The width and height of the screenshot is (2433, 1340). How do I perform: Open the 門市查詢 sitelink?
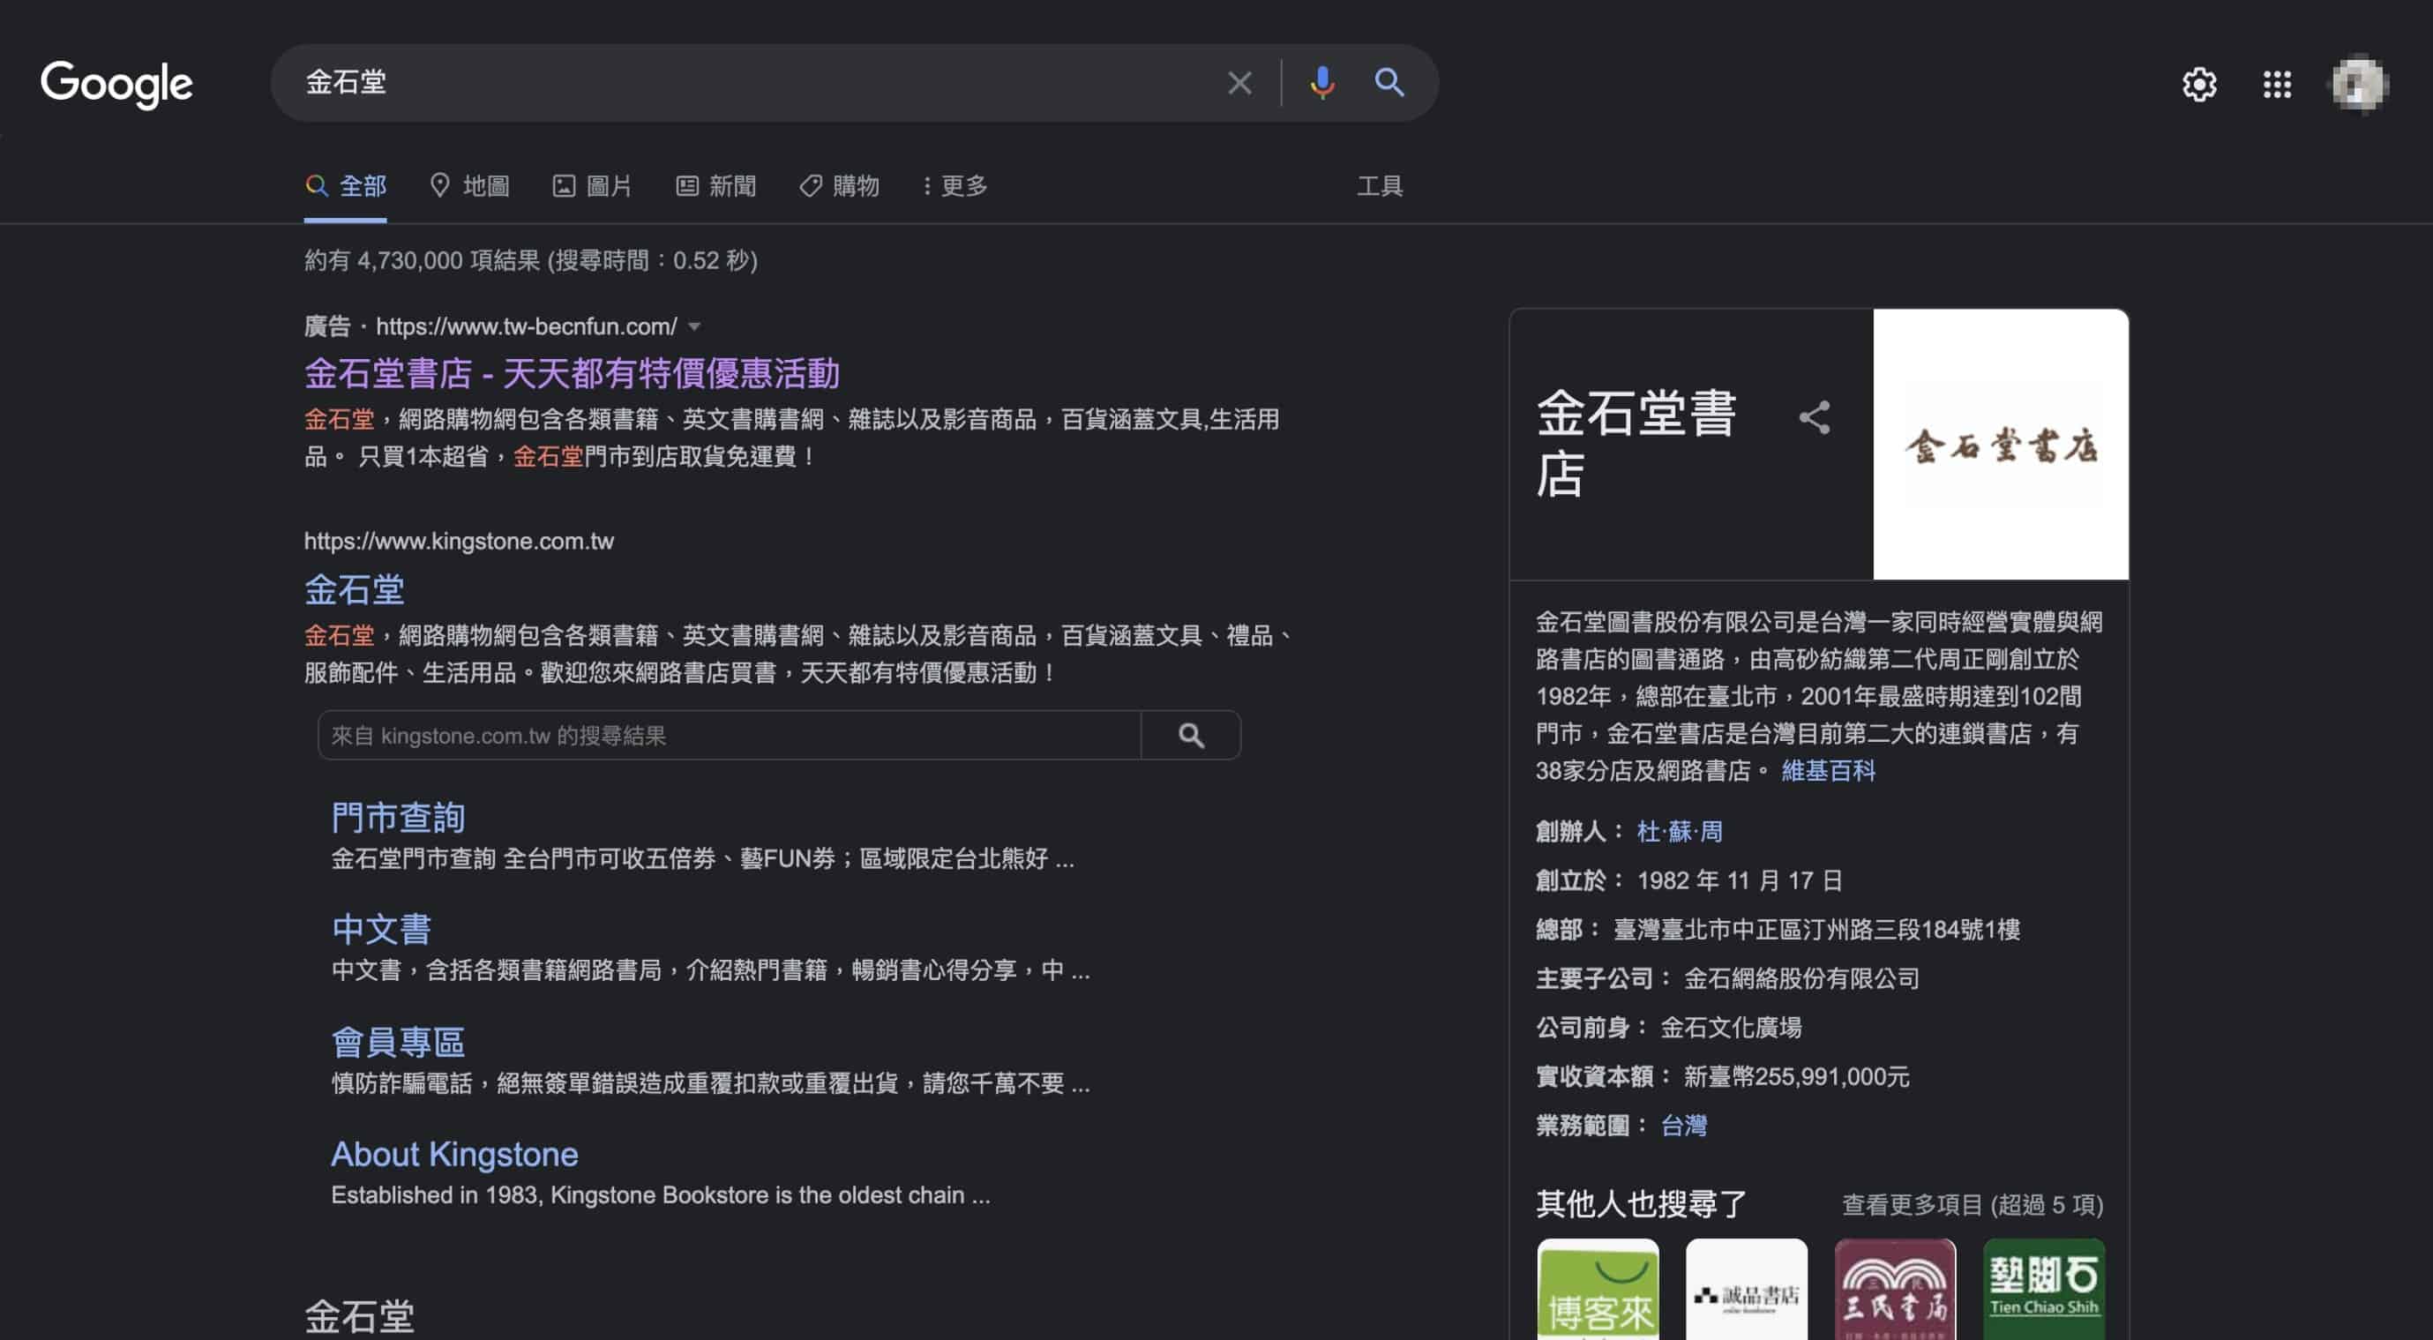coord(398,818)
